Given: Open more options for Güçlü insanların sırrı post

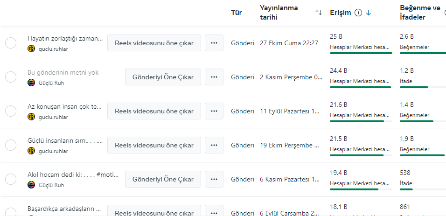Looking at the screenshot, I should [214, 145].
